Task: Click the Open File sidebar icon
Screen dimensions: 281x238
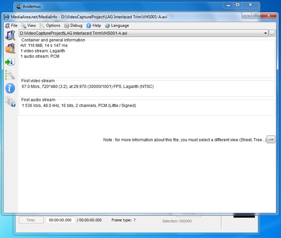Action: [10, 35]
